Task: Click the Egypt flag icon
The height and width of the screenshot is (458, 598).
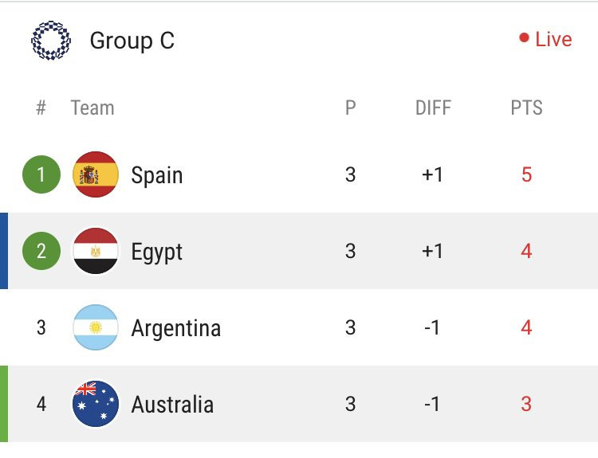Action: [x=96, y=251]
